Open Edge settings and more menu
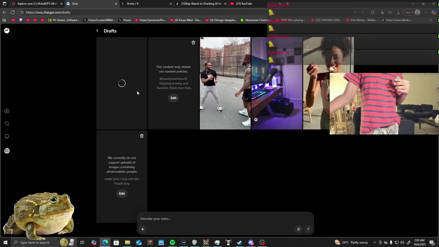The image size is (439, 247). point(425,12)
